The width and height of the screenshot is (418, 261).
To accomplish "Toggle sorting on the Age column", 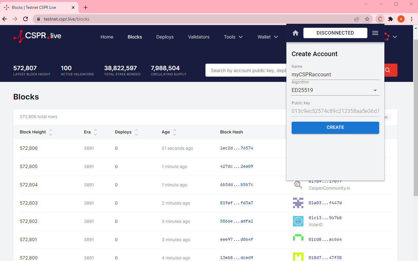I will [x=175, y=132].
